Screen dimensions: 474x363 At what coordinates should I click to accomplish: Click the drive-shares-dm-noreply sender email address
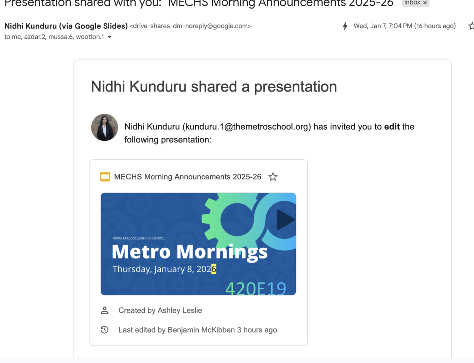190,26
